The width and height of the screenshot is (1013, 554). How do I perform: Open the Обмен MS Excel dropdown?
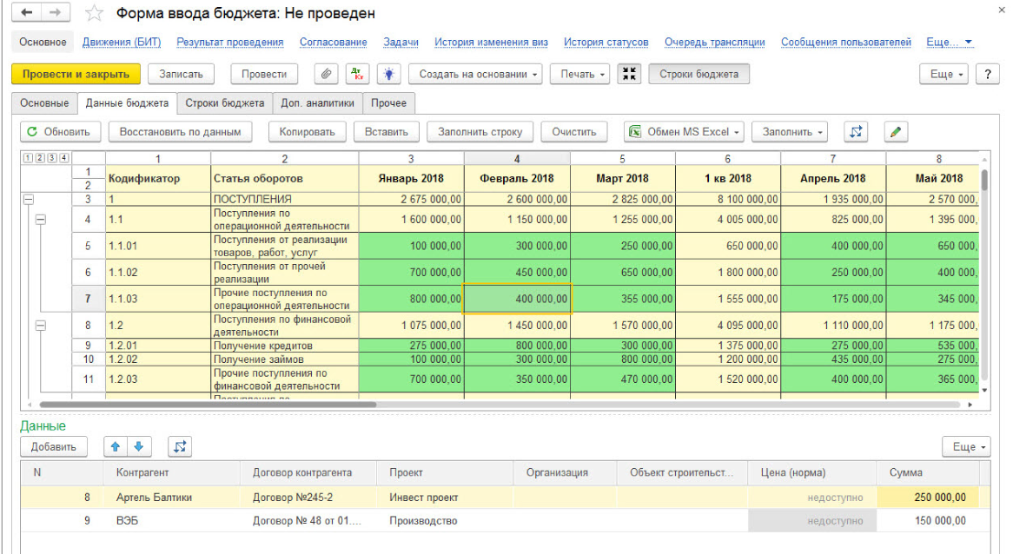click(x=684, y=132)
